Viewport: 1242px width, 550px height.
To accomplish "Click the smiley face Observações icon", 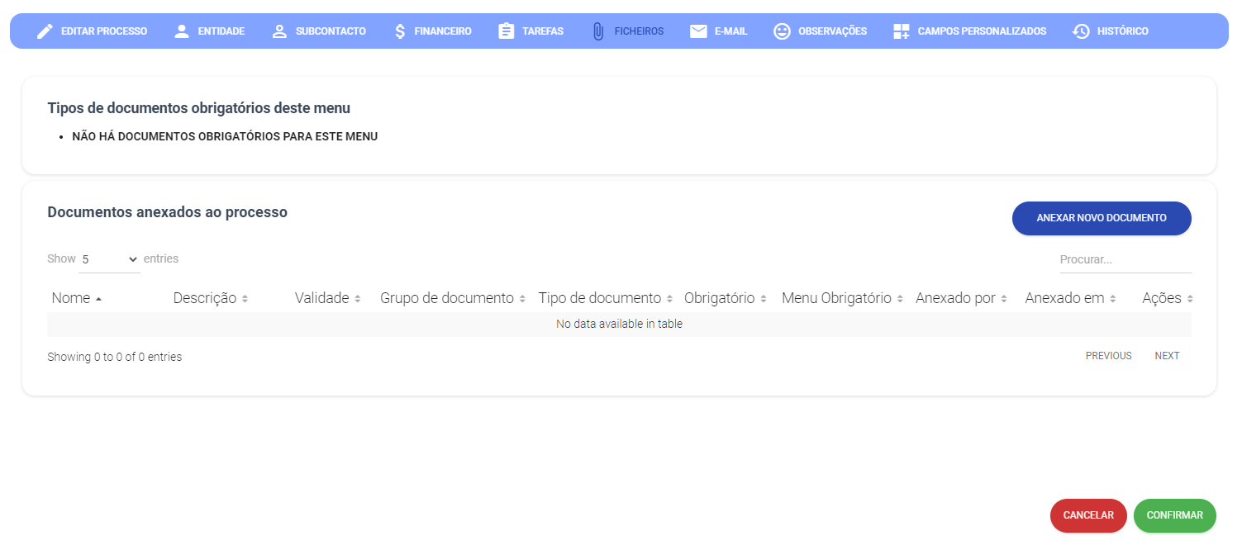I will [x=782, y=31].
